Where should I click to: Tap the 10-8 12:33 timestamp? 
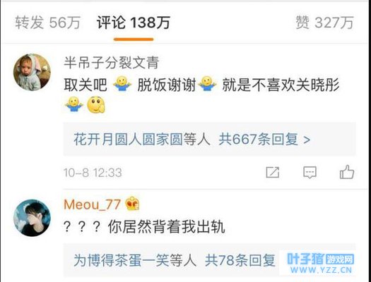(x=93, y=173)
